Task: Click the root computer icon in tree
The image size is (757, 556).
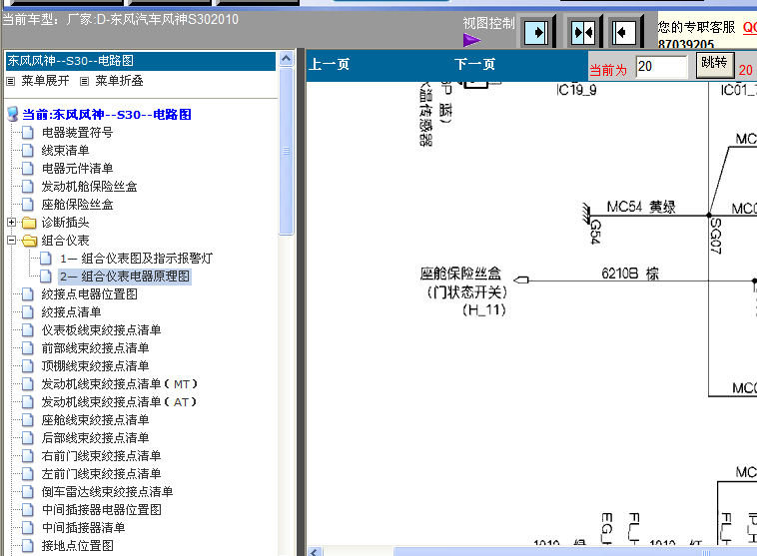Action: tap(13, 115)
